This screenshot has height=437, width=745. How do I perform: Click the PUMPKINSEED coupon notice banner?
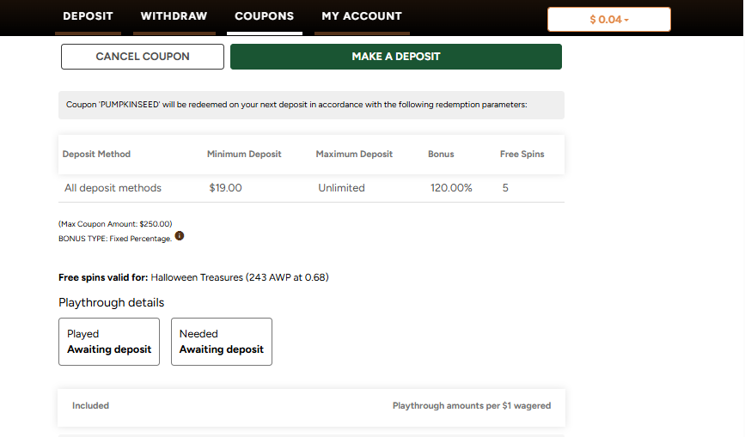point(311,105)
